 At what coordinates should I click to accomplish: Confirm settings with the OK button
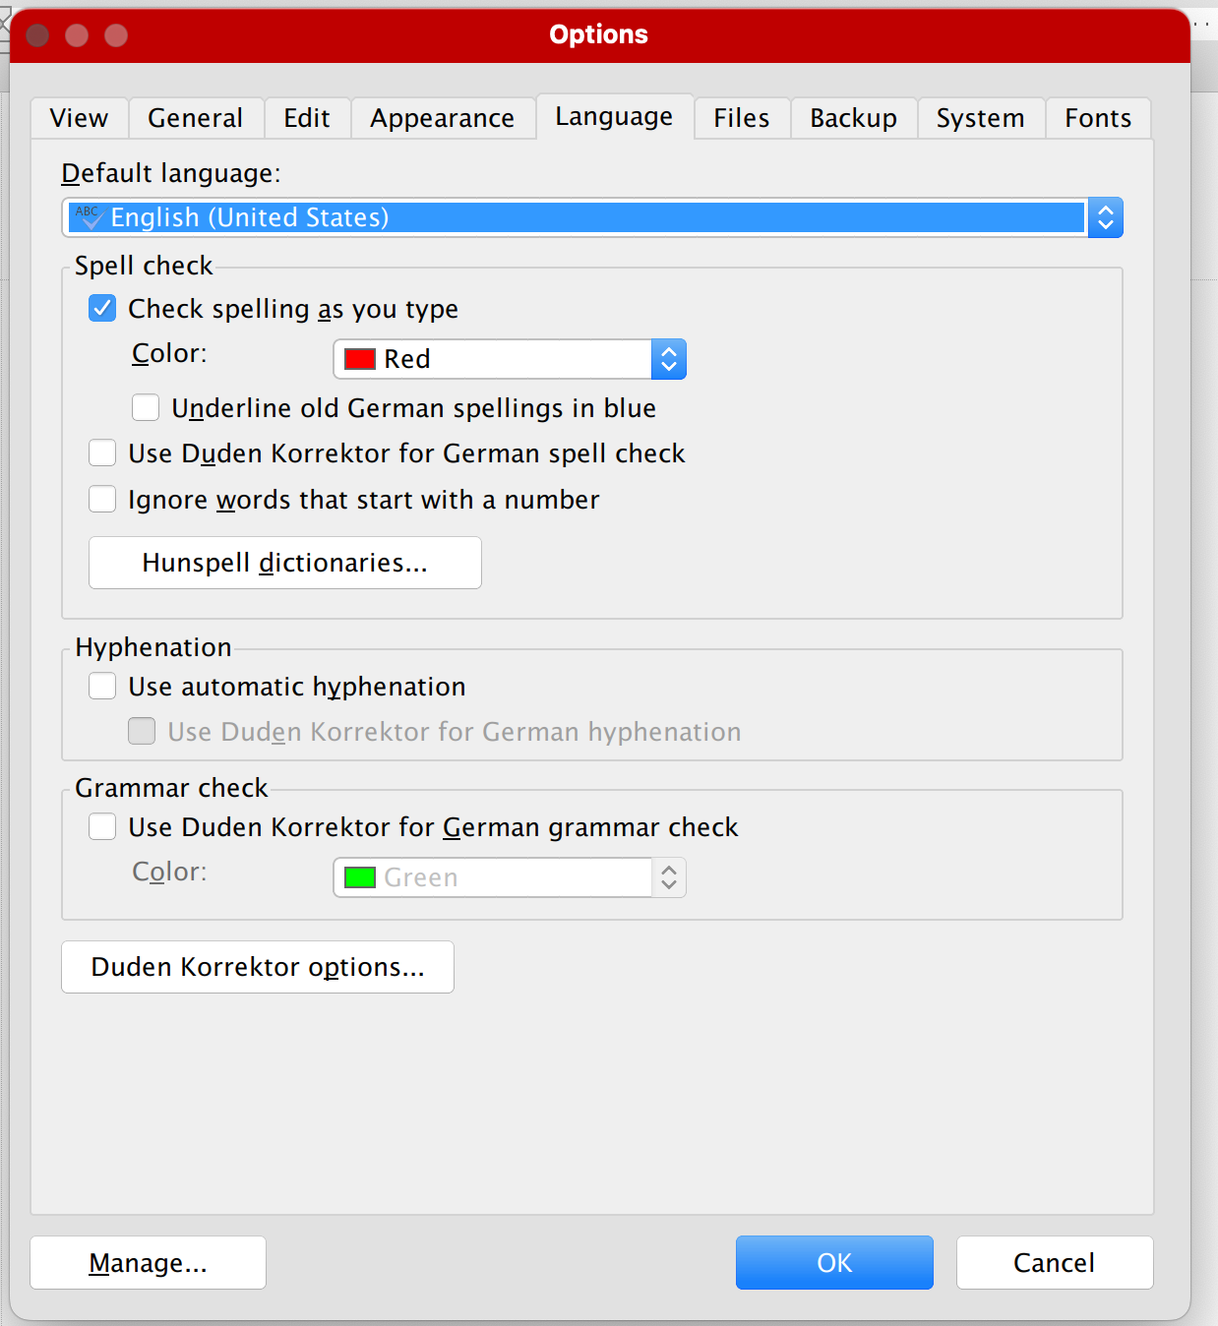coord(834,1262)
